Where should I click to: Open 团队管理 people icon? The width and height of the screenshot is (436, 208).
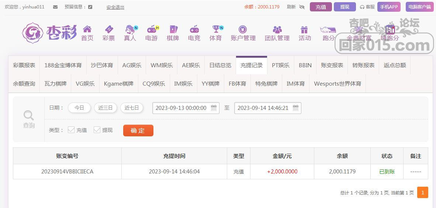click(x=277, y=29)
